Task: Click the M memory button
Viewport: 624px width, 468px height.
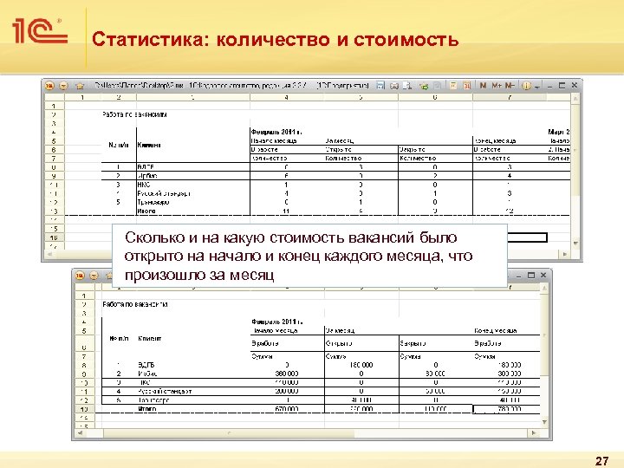Action: (x=483, y=86)
